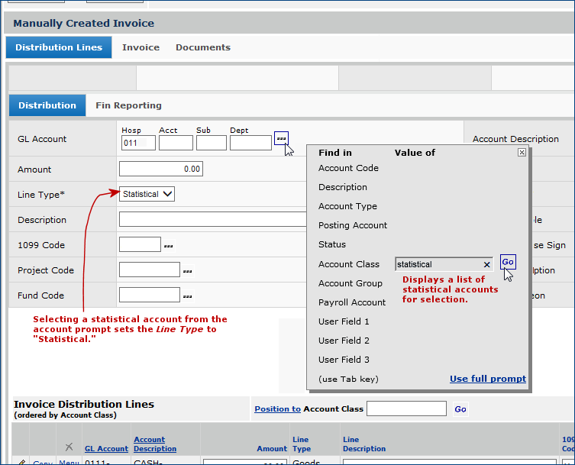Image resolution: width=575 pixels, height=465 pixels.
Task: Click the Dept field of the GL Account
Action: coord(250,143)
